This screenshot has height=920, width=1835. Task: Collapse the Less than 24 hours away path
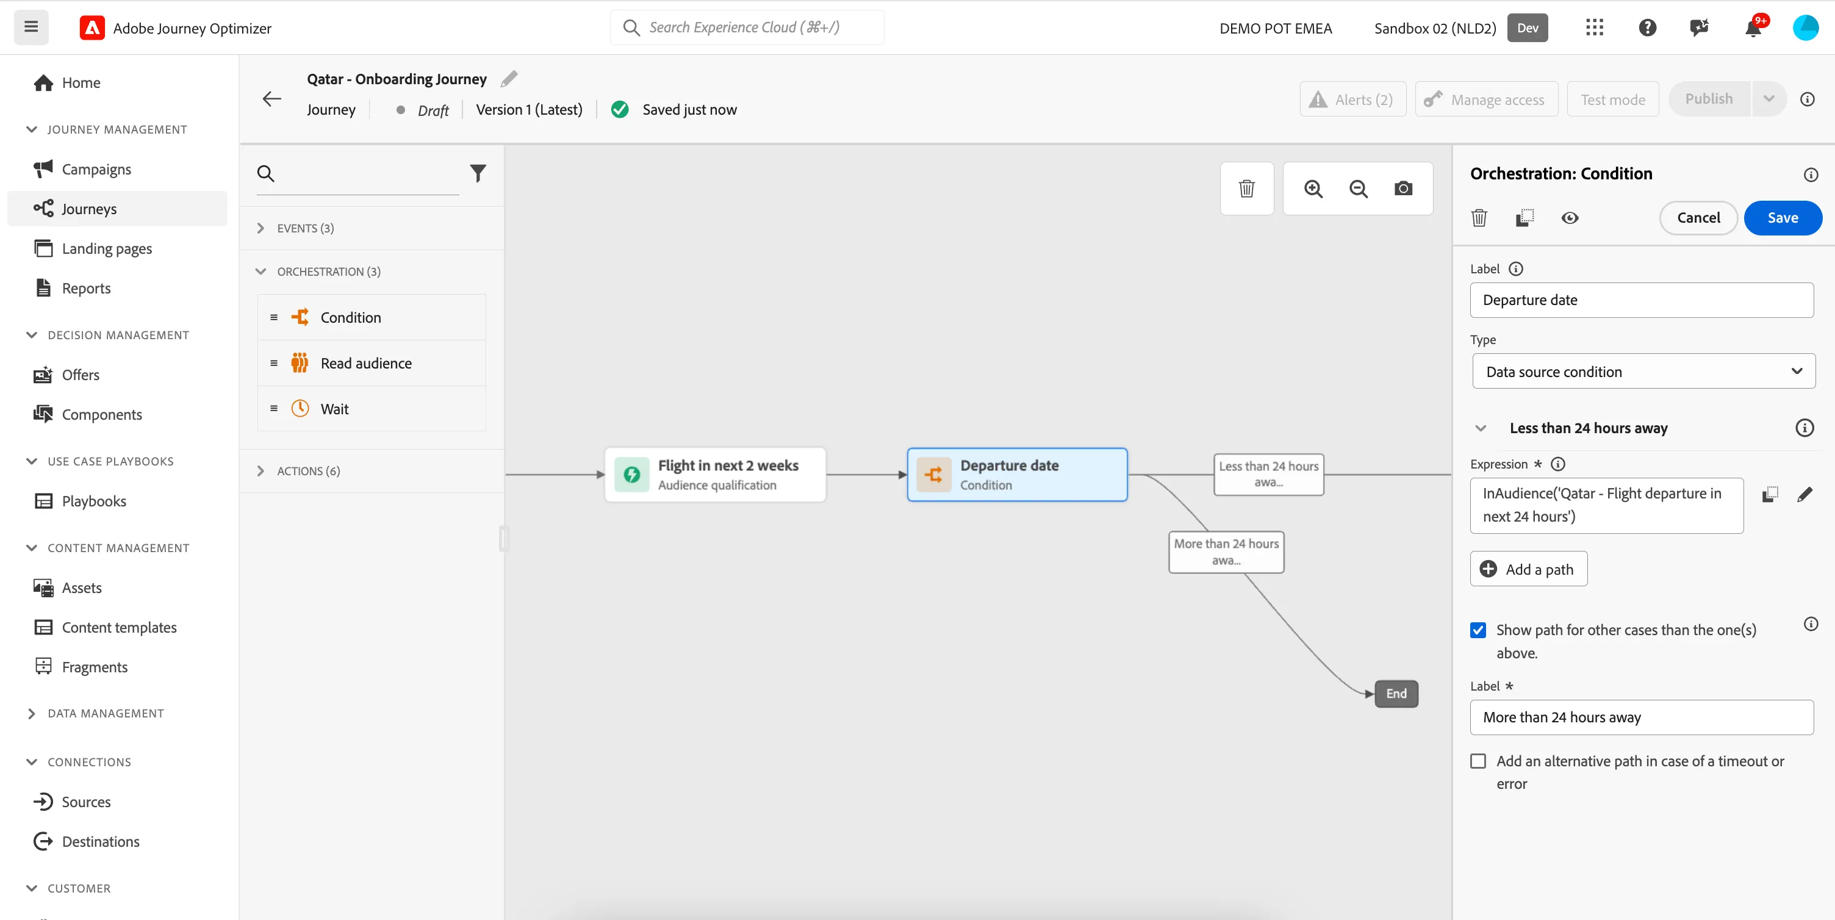pyautogui.click(x=1480, y=428)
